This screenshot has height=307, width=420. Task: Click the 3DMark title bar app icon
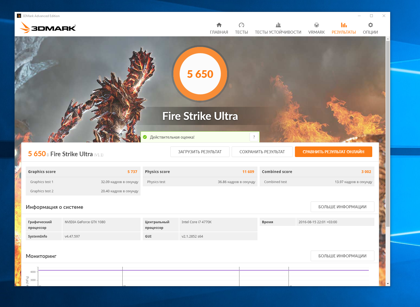(19, 16)
